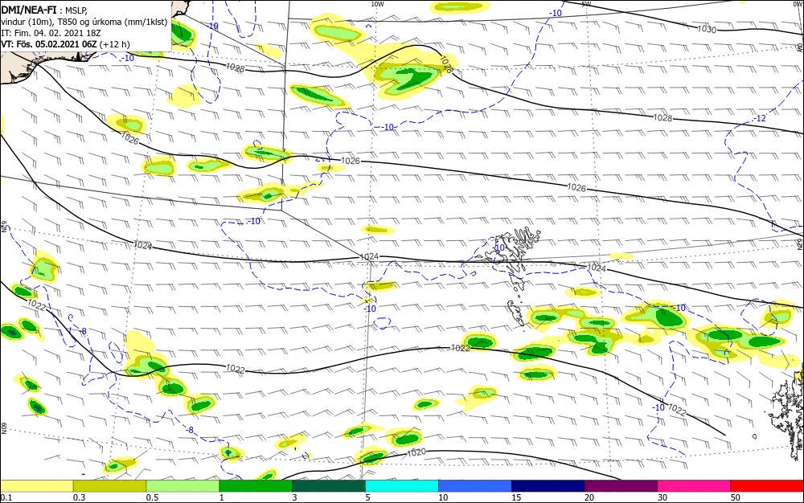Click the '20' legend value

589,497
